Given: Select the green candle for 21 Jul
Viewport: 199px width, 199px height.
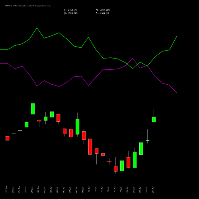Looking at the screenshot, I should [135, 160].
